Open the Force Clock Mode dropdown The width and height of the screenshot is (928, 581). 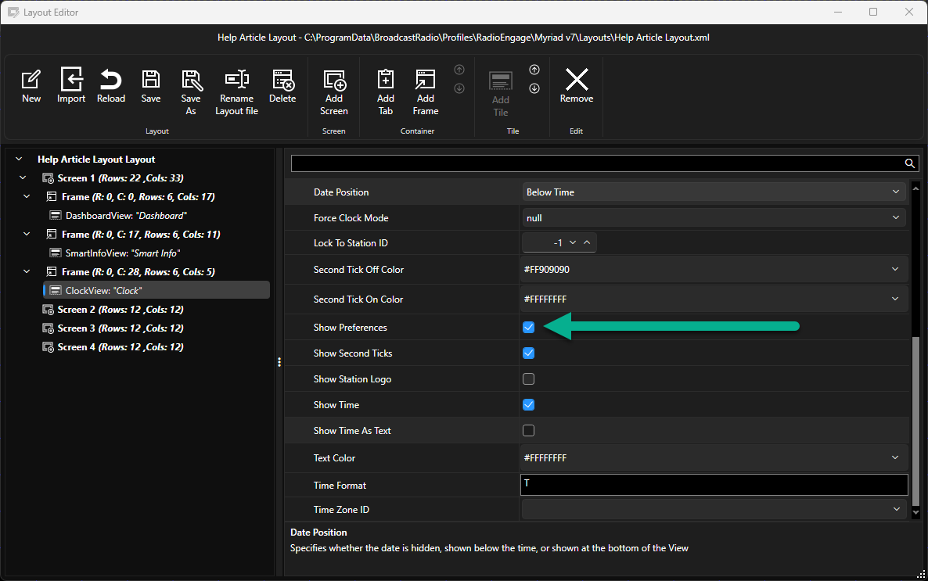point(713,217)
